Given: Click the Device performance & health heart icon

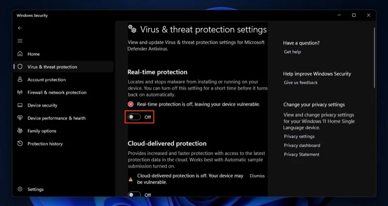Looking at the screenshot, I should [20, 118].
